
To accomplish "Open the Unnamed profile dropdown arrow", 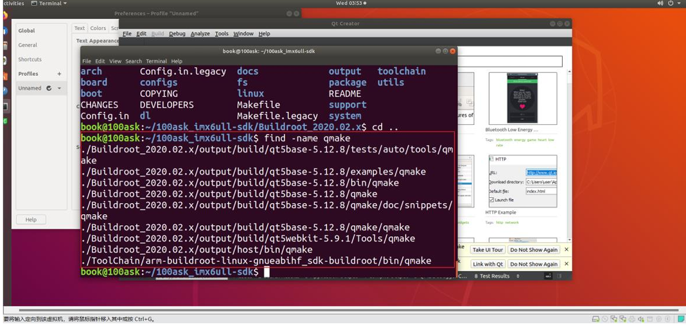I will [59, 88].
